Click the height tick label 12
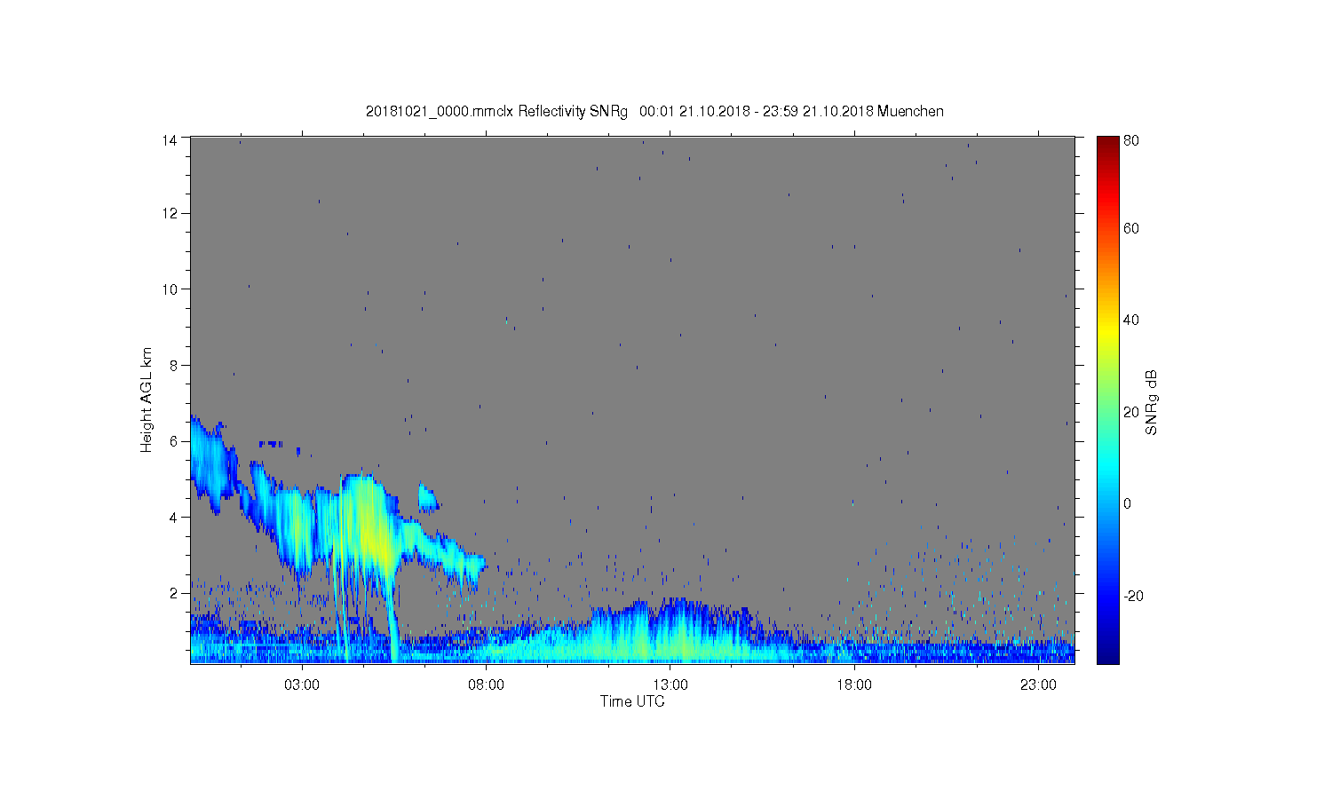The image size is (1332, 799). click(170, 213)
